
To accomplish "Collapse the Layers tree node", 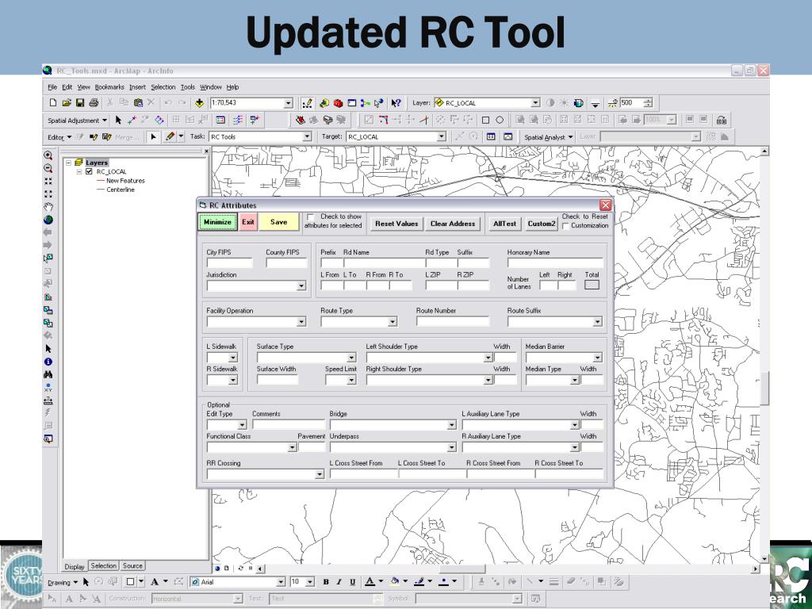I will (68, 163).
